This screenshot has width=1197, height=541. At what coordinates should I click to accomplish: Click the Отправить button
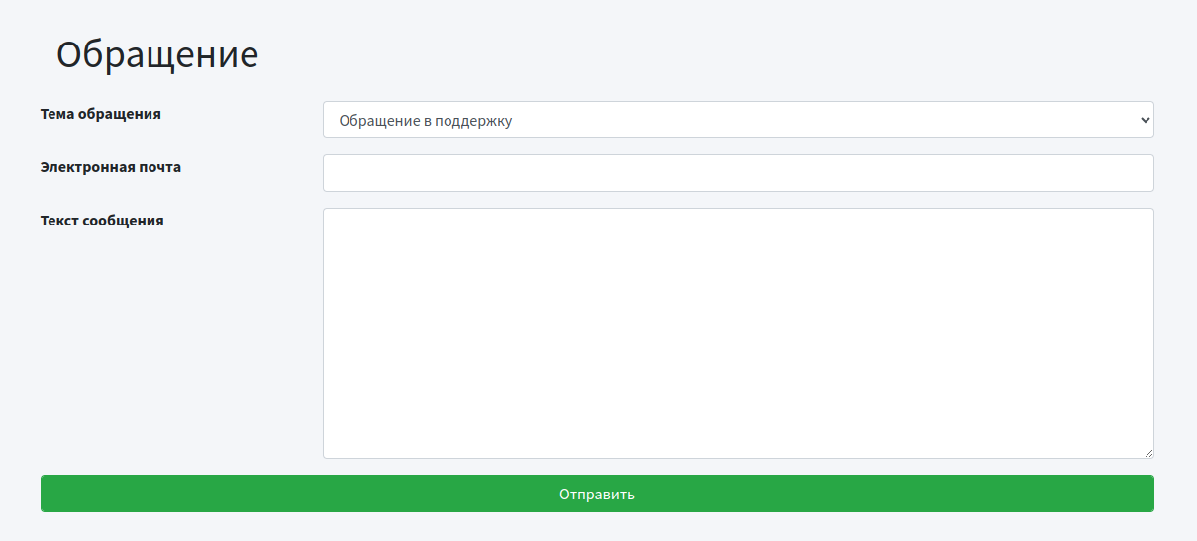pos(597,494)
